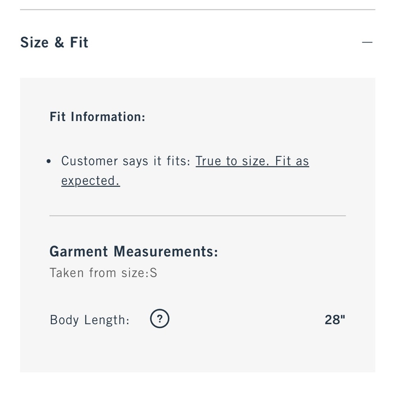Click the 28" body length value
The width and height of the screenshot is (395, 395).
tap(335, 320)
